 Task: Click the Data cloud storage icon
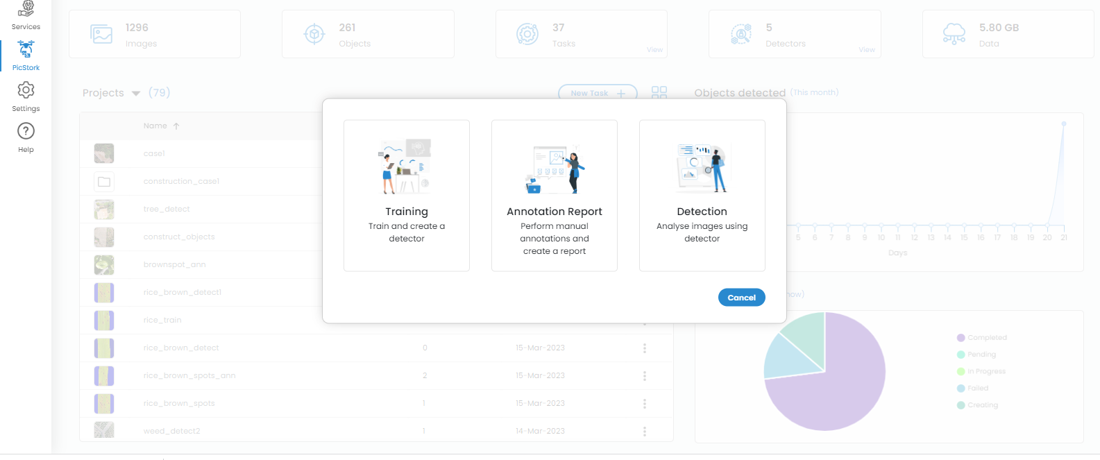click(x=954, y=34)
